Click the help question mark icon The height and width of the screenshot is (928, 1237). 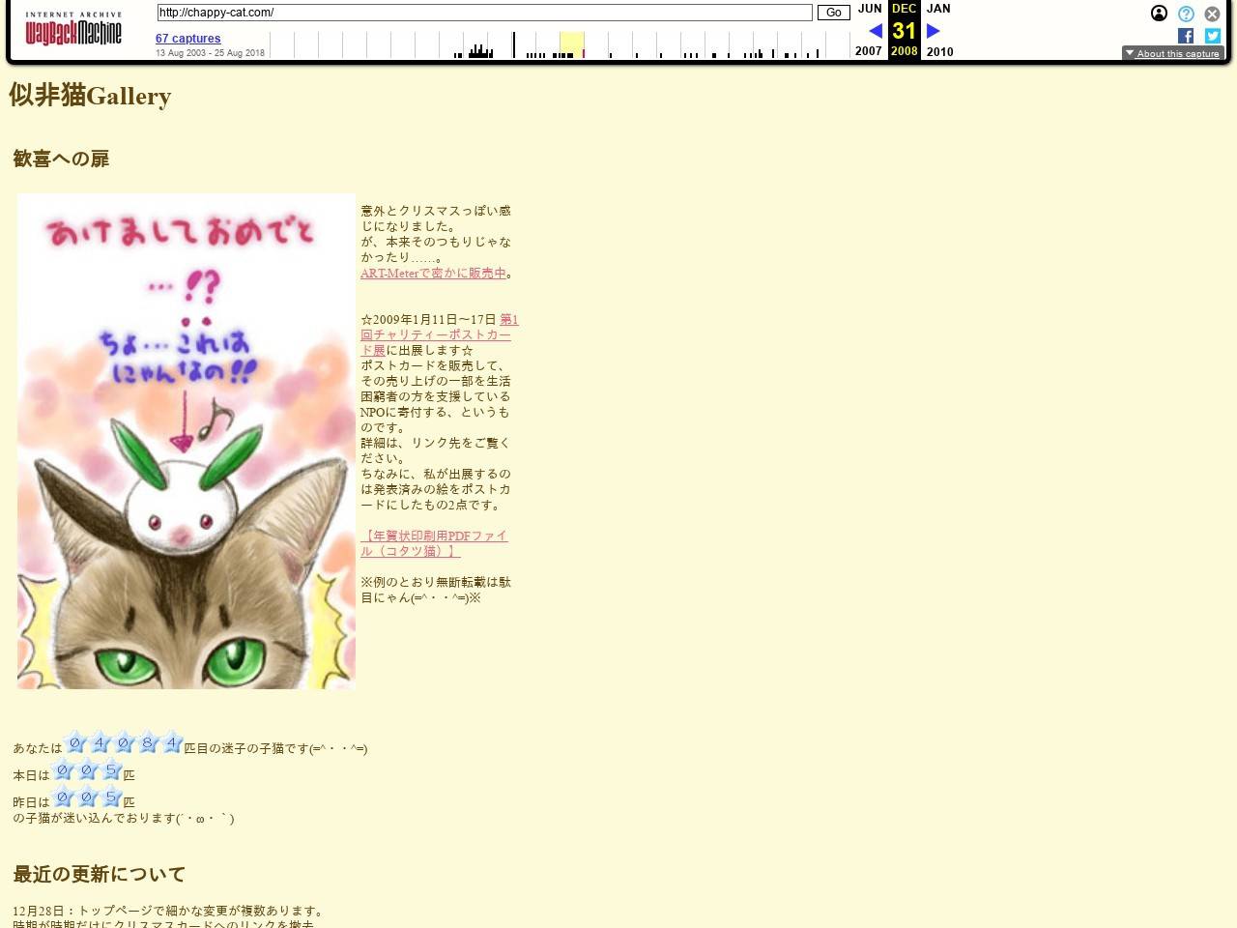coord(1185,14)
